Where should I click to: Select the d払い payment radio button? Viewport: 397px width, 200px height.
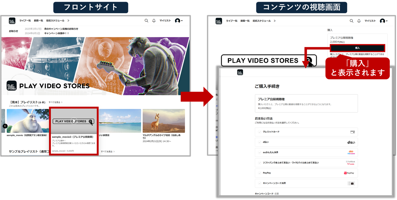point(260,142)
